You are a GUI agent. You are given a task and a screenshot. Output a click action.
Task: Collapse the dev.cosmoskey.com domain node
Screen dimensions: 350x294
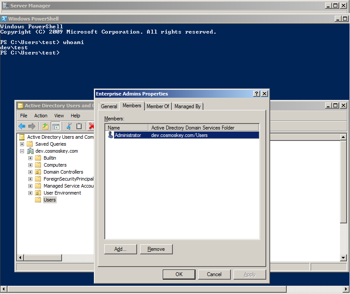point(23,150)
